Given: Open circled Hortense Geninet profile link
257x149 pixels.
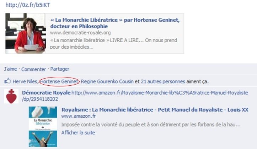Looking at the screenshot, I should (59, 81).
